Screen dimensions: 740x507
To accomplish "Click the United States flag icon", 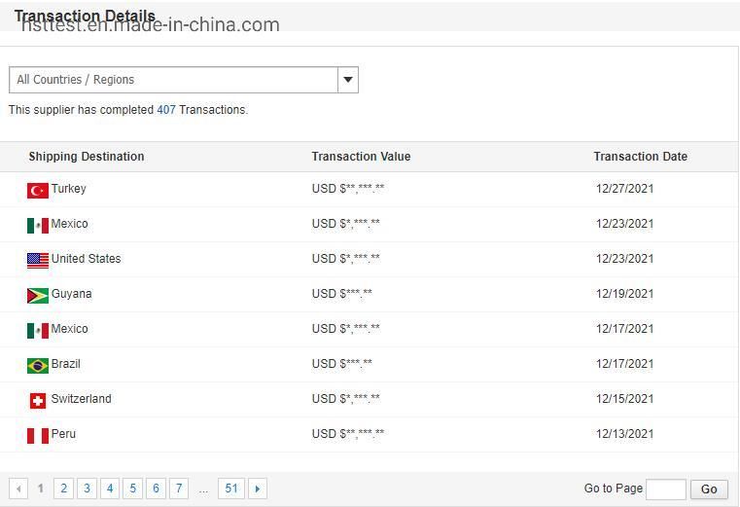I will (x=38, y=261).
